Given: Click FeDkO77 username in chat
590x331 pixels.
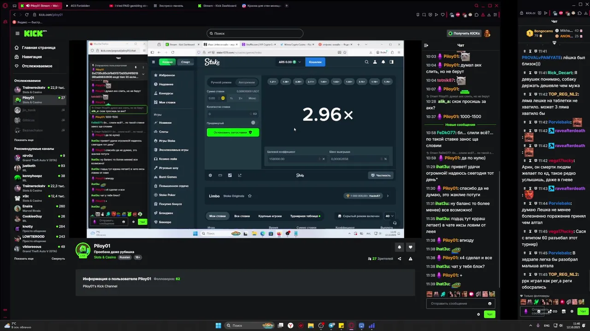Looking at the screenshot, I should click(x=446, y=133).
